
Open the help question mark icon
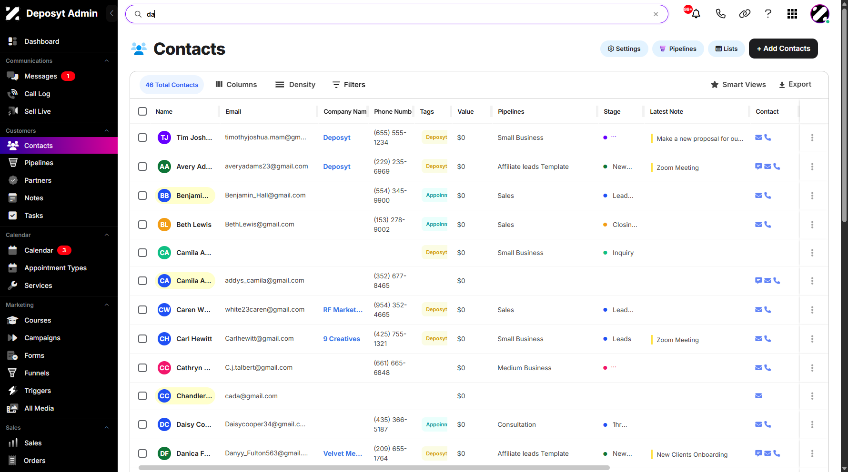(768, 14)
